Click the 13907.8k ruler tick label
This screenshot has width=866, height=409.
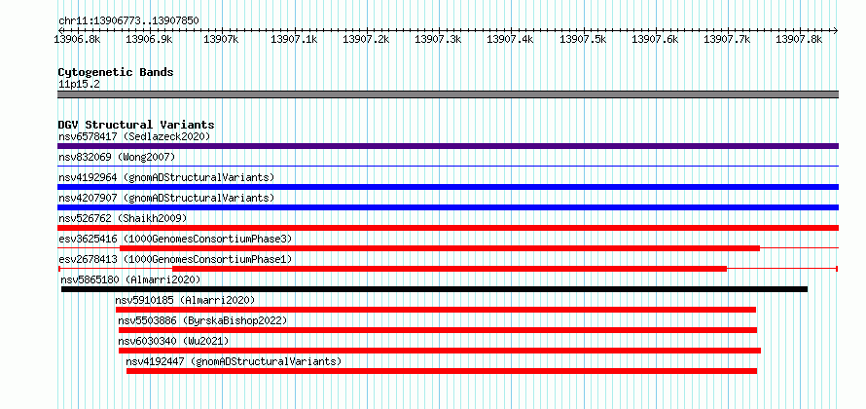799,39
